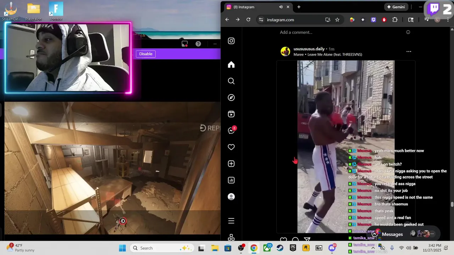
Task: Open the Windows Start menu
Action: tap(122, 248)
